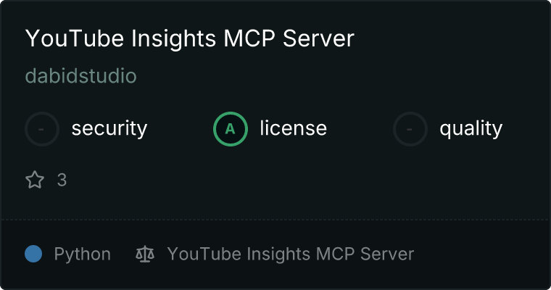Select the security label text

pyautogui.click(x=109, y=128)
